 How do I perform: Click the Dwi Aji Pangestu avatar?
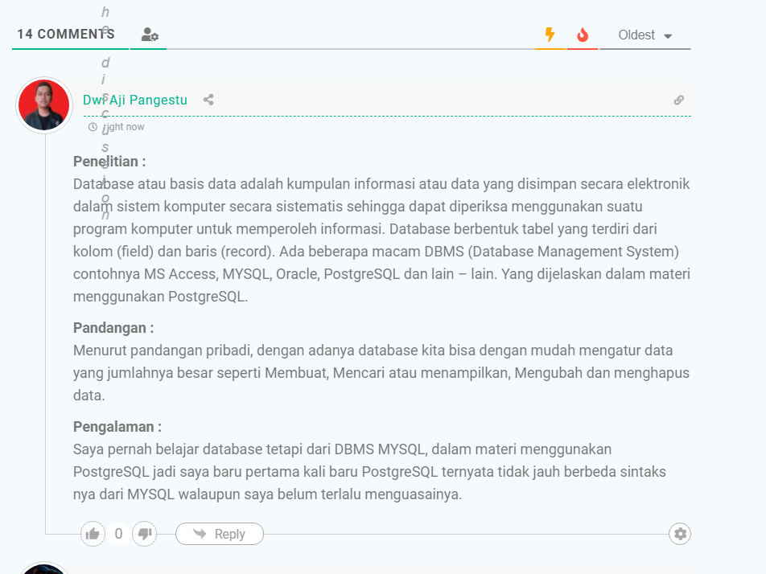click(x=44, y=105)
